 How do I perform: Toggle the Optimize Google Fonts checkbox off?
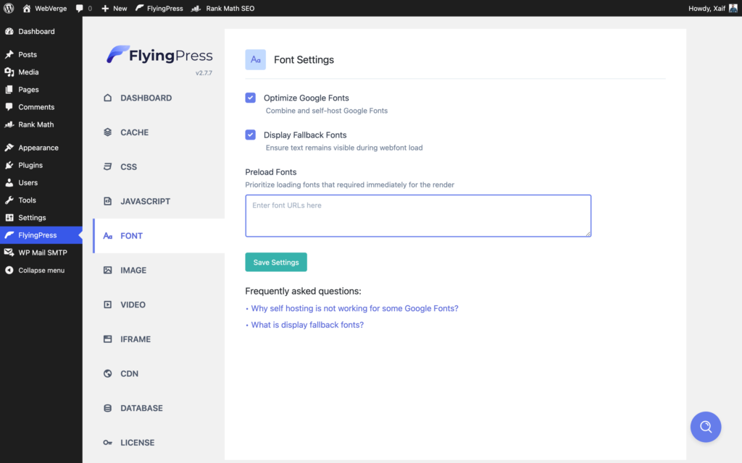[250, 98]
